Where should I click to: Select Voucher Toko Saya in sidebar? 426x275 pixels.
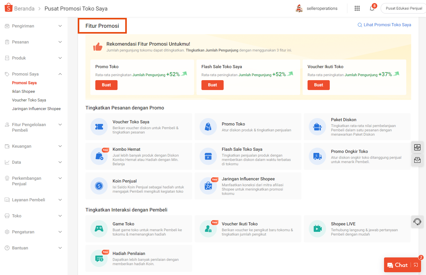pos(29,100)
